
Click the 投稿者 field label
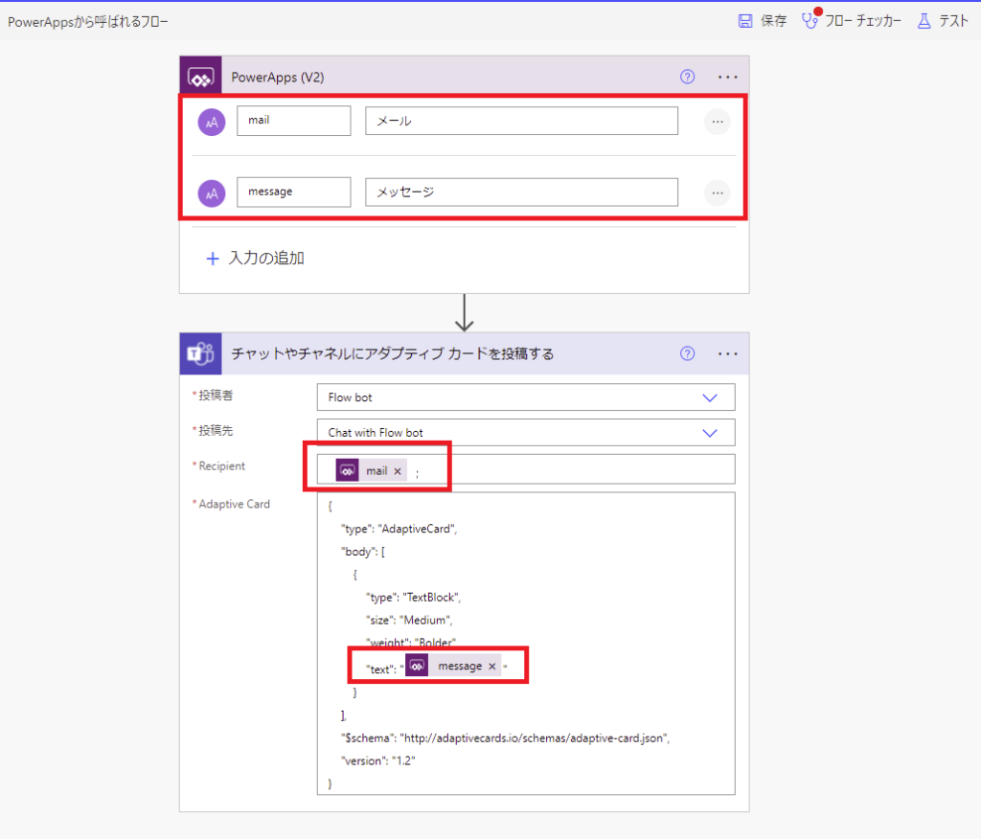(216, 396)
